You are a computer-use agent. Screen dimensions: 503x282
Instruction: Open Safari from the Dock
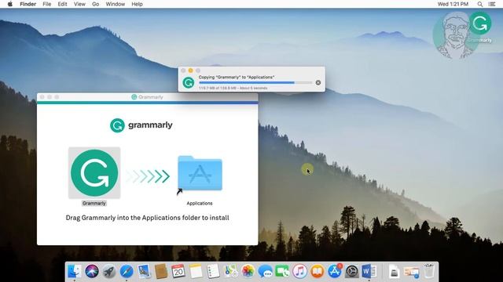[127, 272]
